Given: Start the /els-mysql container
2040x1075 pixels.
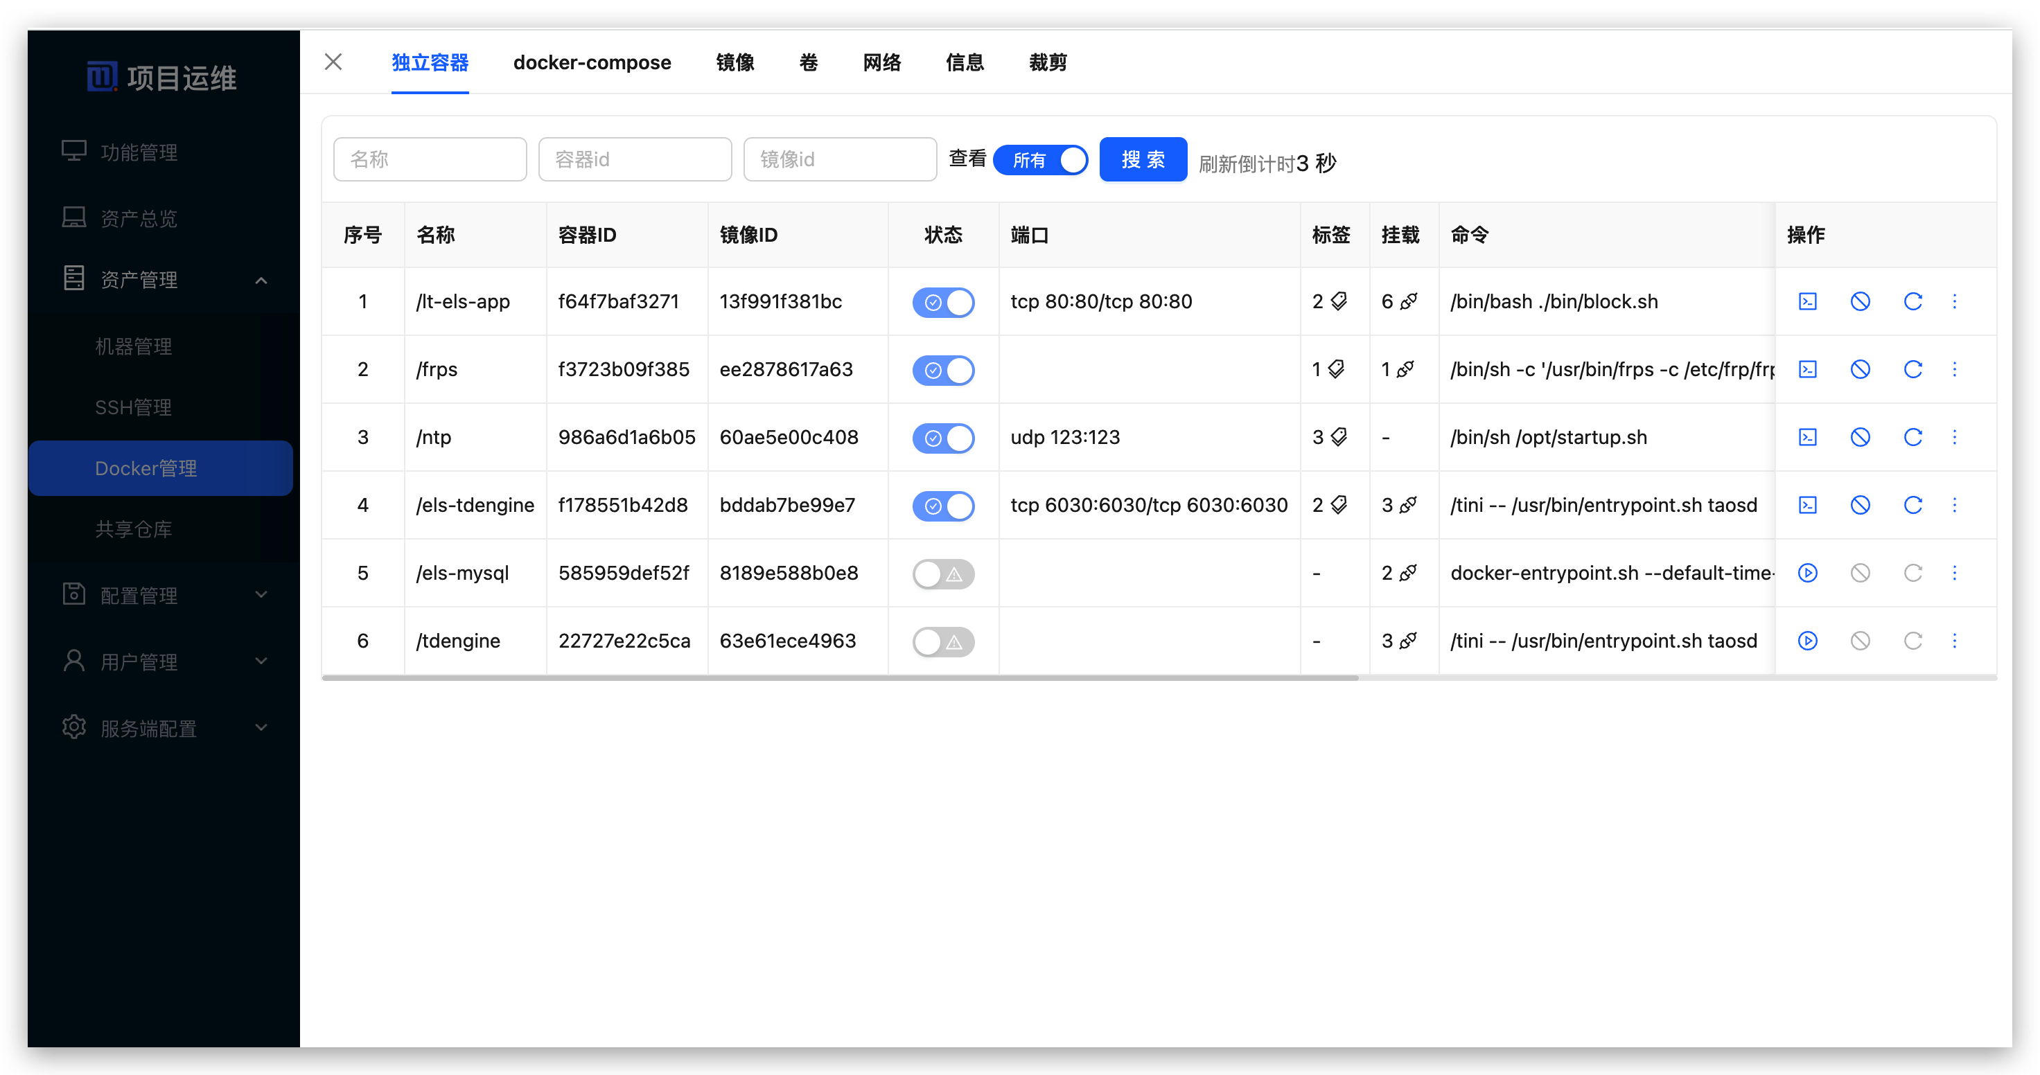Looking at the screenshot, I should point(1807,573).
